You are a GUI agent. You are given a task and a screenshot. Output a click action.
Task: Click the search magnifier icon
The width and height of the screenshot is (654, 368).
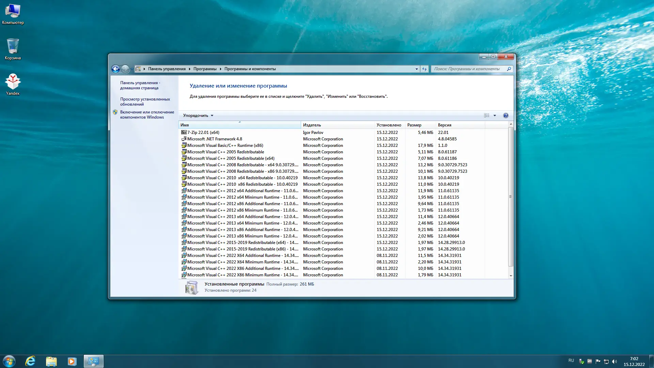[x=509, y=69]
